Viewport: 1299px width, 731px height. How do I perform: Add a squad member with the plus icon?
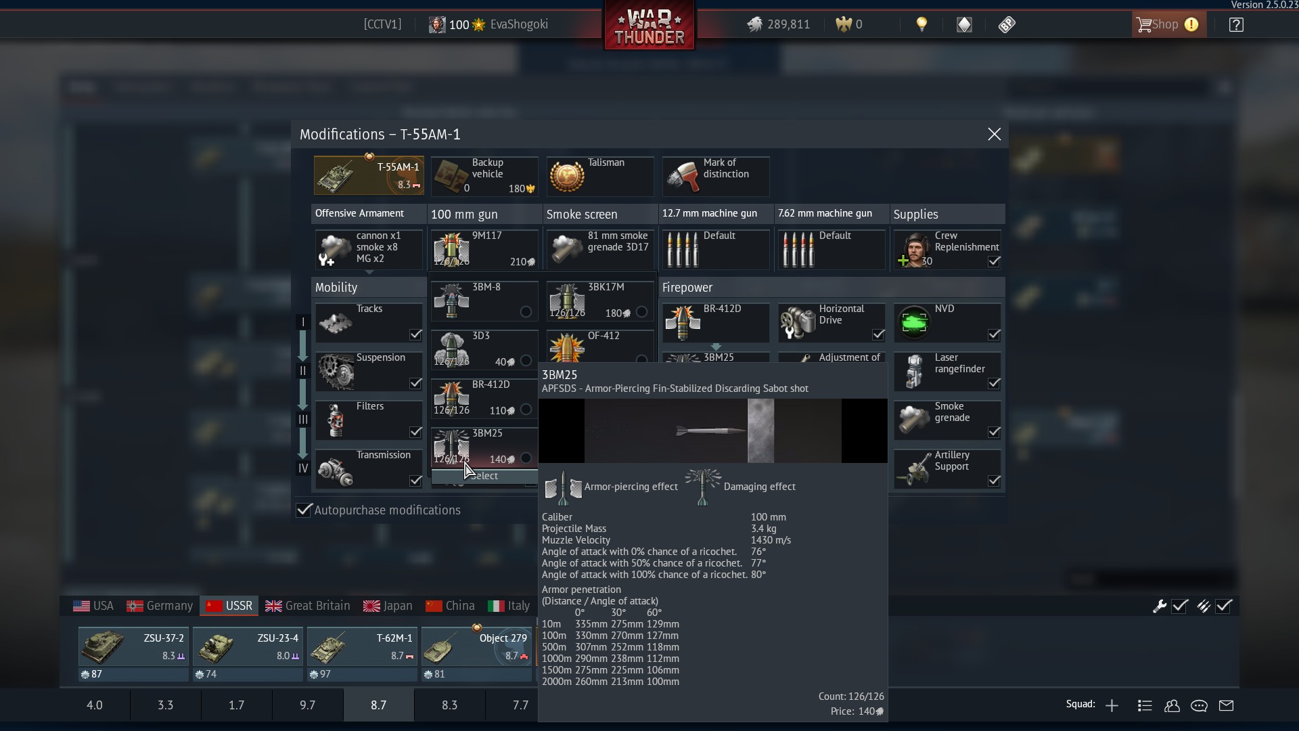click(x=1112, y=706)
